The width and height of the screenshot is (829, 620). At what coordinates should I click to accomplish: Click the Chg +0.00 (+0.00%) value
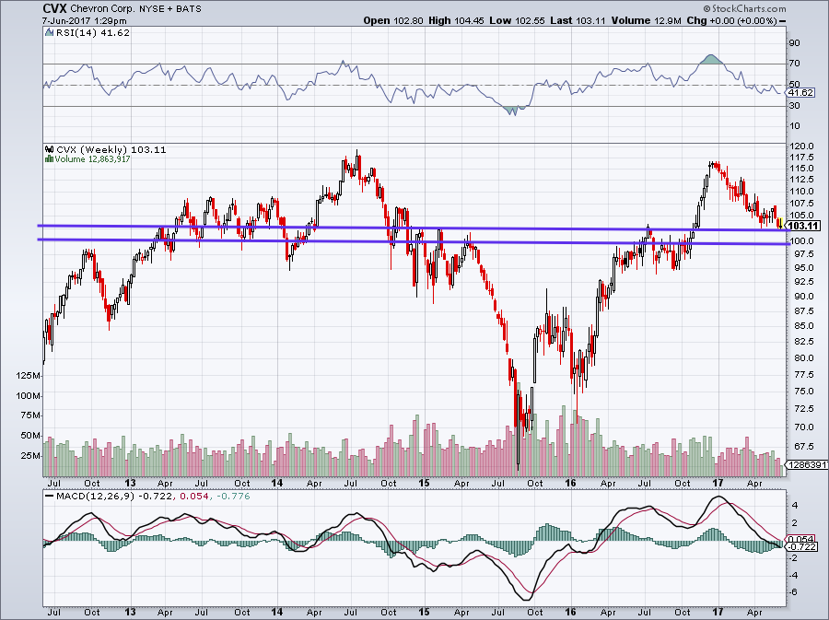[x=731, y=20]
